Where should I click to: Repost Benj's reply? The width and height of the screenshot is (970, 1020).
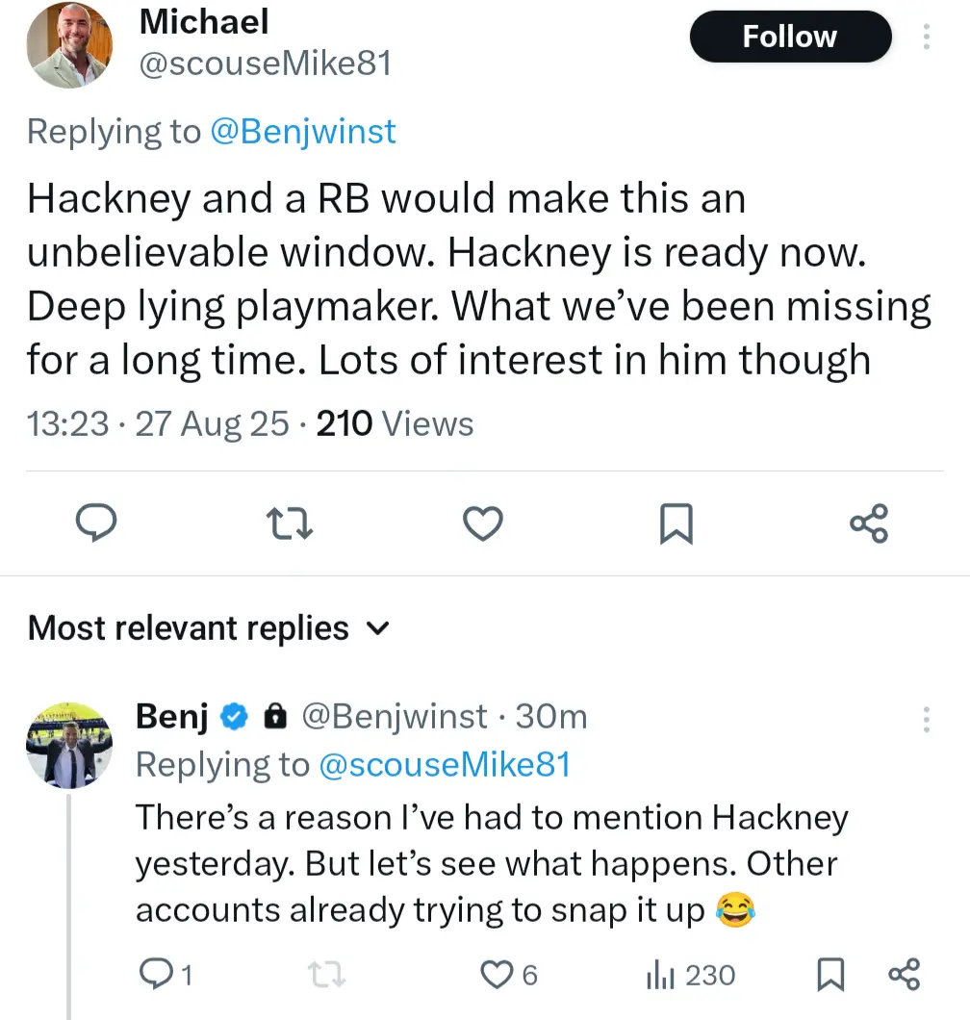pyautogui.click(x=329, y=976)
